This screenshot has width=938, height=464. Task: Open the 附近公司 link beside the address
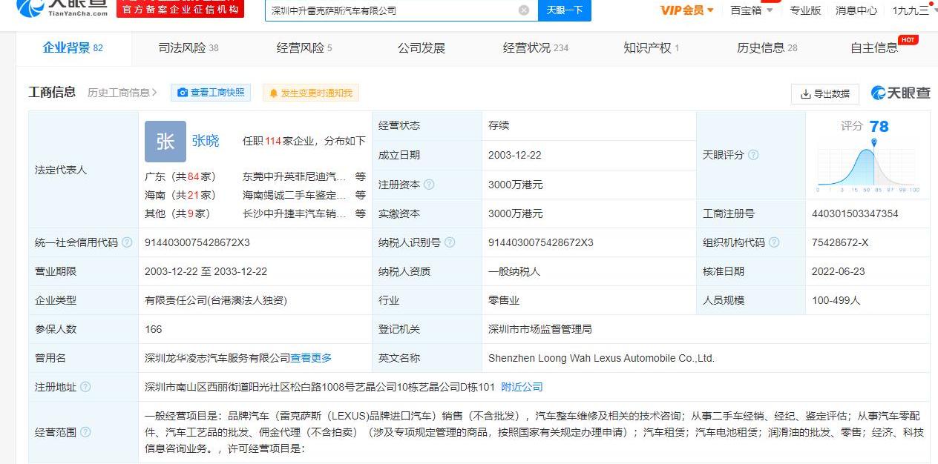point(522,387)
